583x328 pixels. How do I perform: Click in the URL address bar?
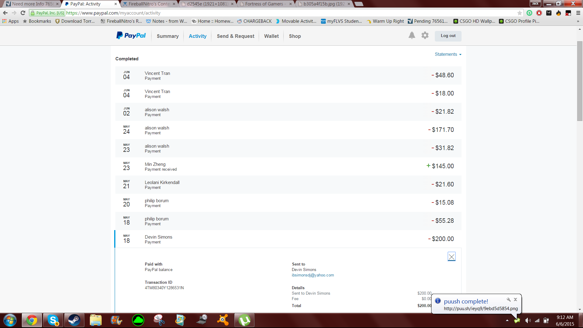tap(273, 13)
